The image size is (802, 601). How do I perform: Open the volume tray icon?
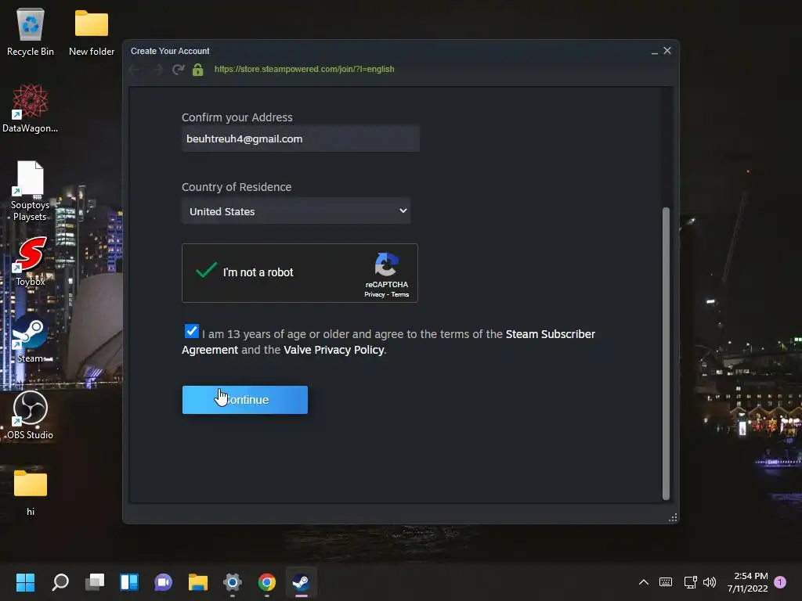(x=710, y=581)
